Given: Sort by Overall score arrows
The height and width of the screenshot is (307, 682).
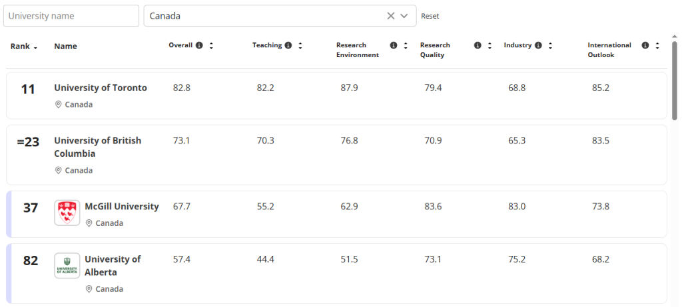Looking at the screenshot, I should click(211, 46).
